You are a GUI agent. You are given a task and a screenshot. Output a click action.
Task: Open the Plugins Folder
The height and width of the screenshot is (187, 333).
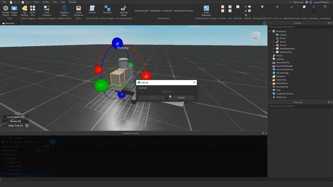point(14,10)
